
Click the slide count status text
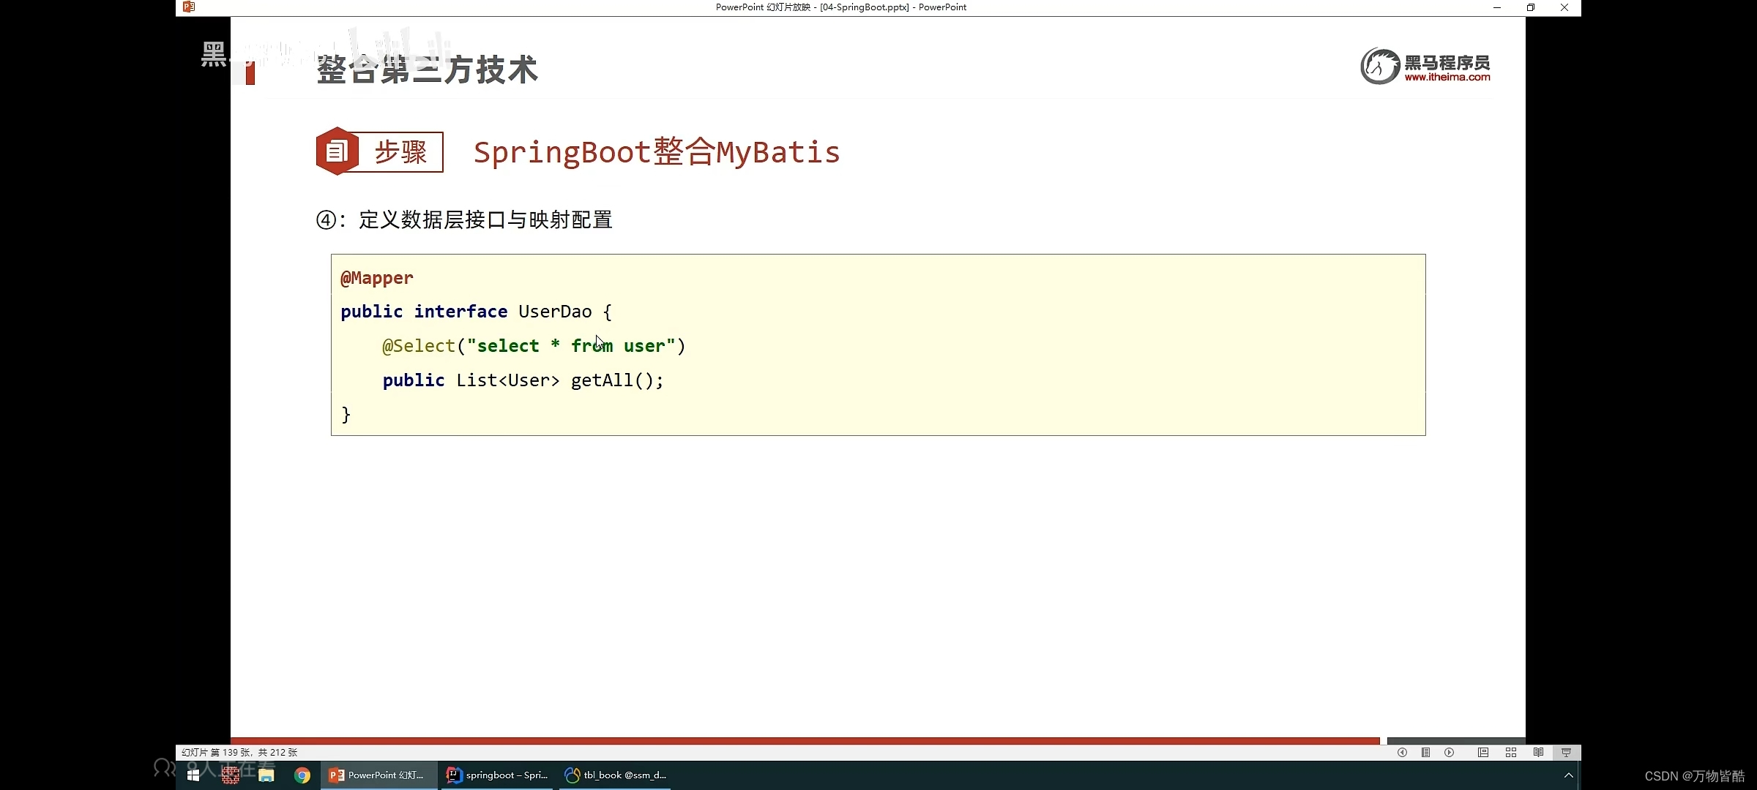239,752
